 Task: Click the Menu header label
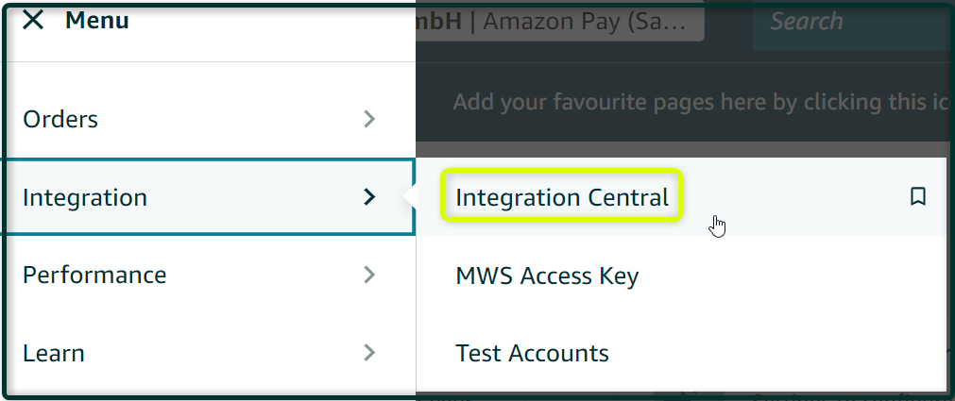[97, 20]
